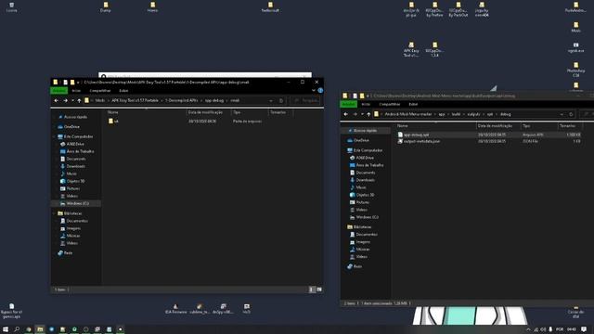Collapse Este Computador in smali window sidebar
Viewport: 594px width, 334px height.
54,136
